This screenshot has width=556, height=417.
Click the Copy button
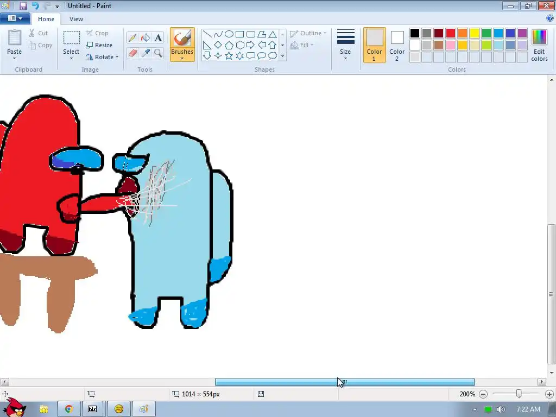click(x=40, y=45)
